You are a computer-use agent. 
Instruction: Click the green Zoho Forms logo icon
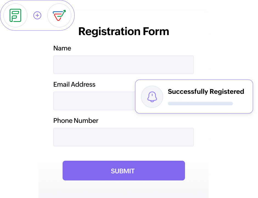(x=15, y=15)
